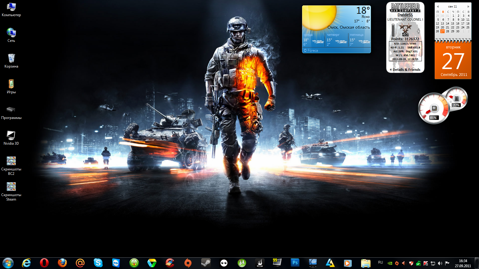Launch Internet Explorer from the taskbar

click(26, 263)
